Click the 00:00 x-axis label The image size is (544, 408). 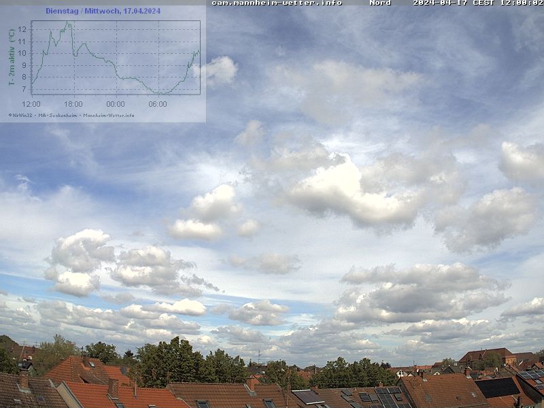pyautogui.click(x=116, y=104)
